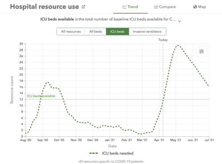Image resolution: width=222 pixels, height=164 pixels.
Task: Toggle the ICU beds needed legend entry
Action: point(111,153)
